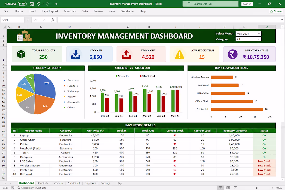Click the Search box in title bar
The image size is (285, 190).
tap(210, 4)
